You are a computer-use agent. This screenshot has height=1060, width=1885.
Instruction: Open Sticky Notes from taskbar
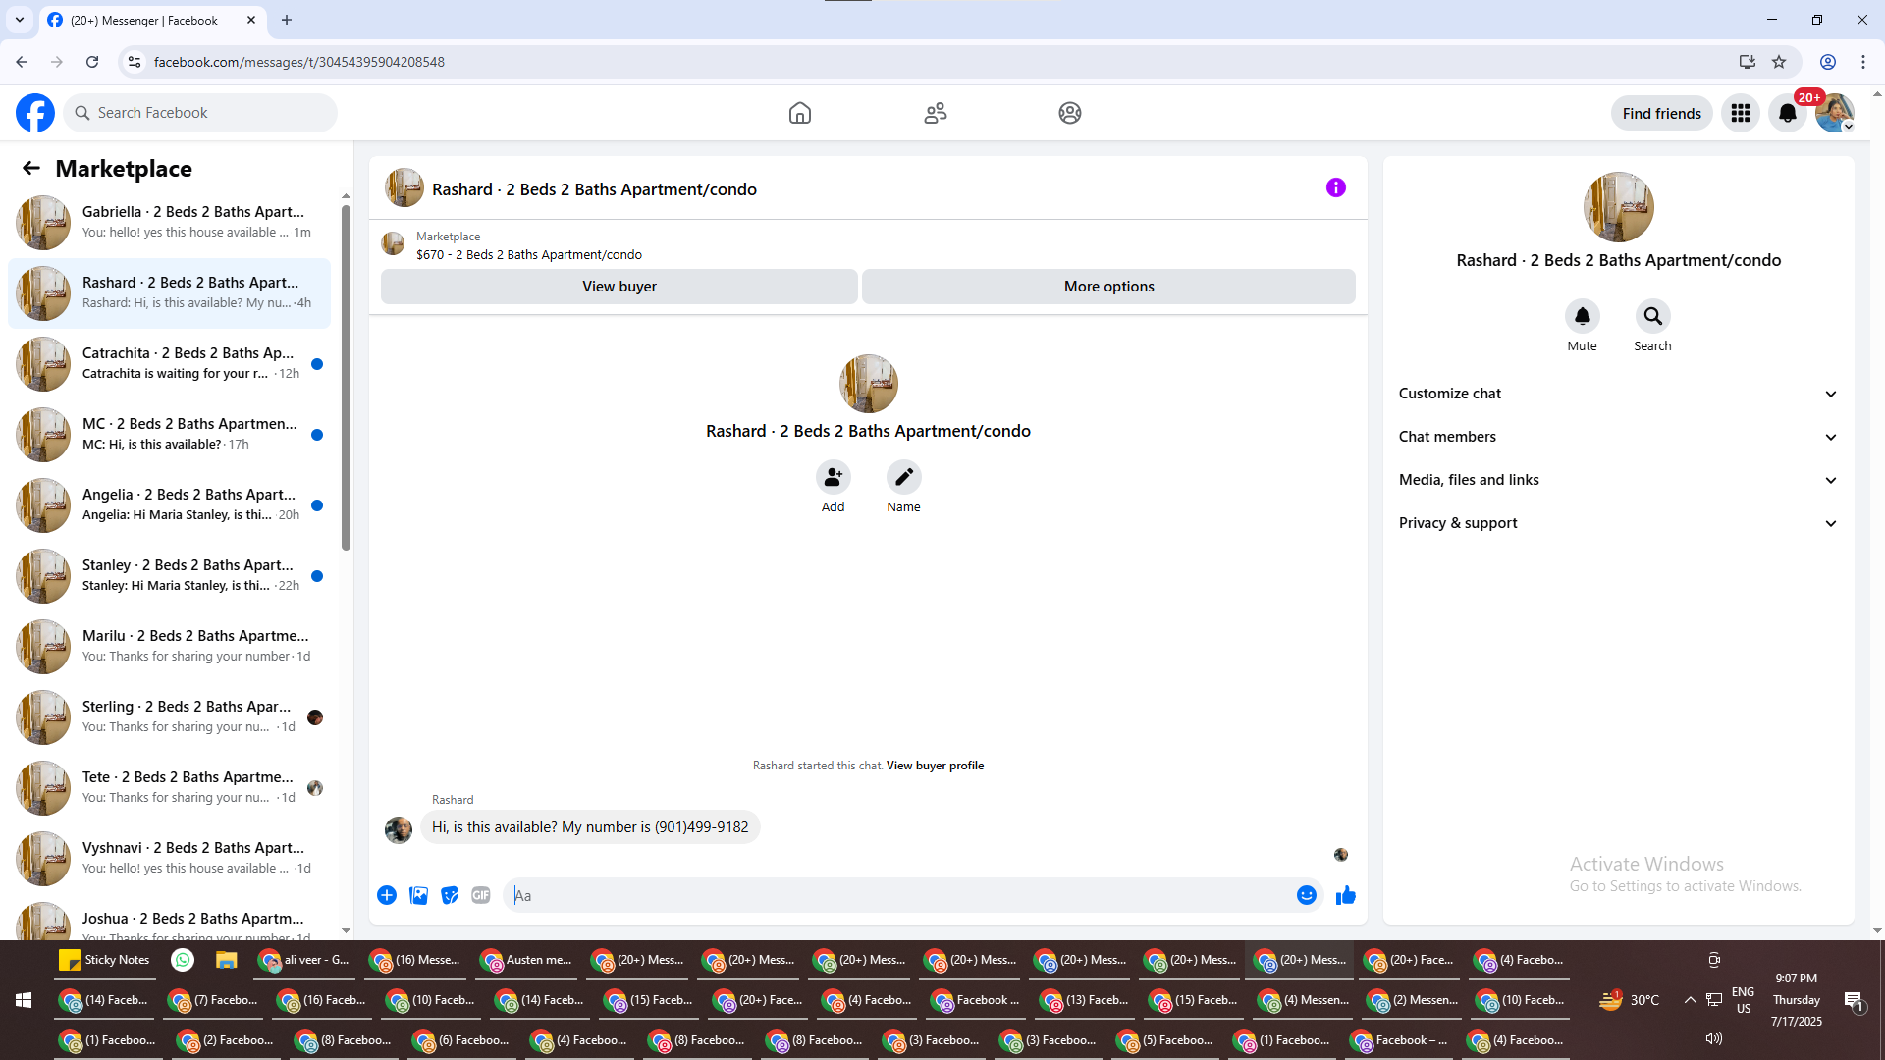click(x=105, y=960)
